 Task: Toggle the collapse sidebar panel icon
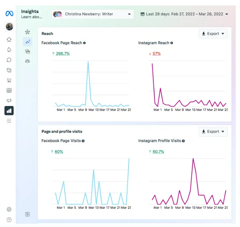coord(28,214)
